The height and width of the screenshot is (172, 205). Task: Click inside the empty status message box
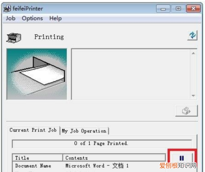pos(131,74)
